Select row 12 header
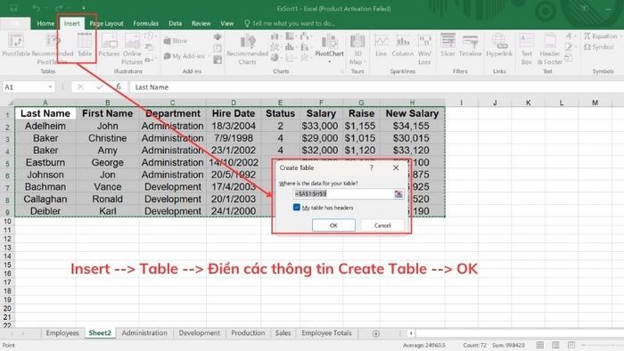 point(7,239)
